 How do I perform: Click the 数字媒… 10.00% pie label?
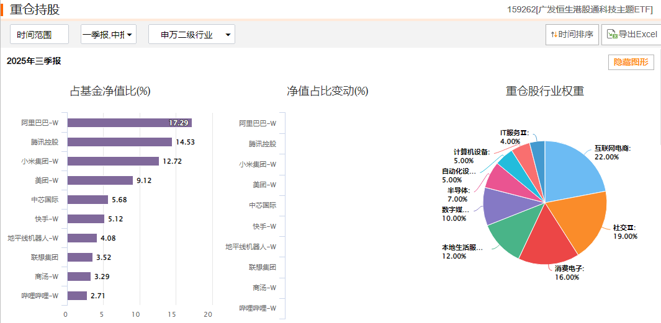click(x=456, y=214)
